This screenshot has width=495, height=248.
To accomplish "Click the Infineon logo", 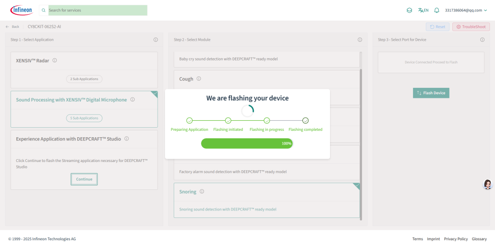I will pyautogui.click(x=22, y=10).
